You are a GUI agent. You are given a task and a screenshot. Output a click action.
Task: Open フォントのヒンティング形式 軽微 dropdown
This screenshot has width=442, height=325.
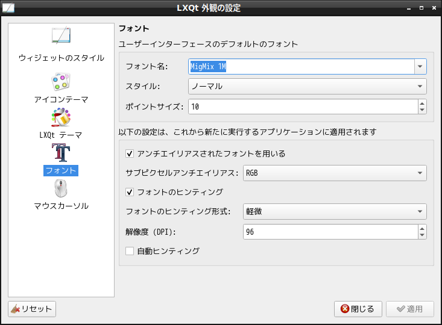[x=335, y=212]
